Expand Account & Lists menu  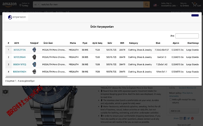coord(169,4)
